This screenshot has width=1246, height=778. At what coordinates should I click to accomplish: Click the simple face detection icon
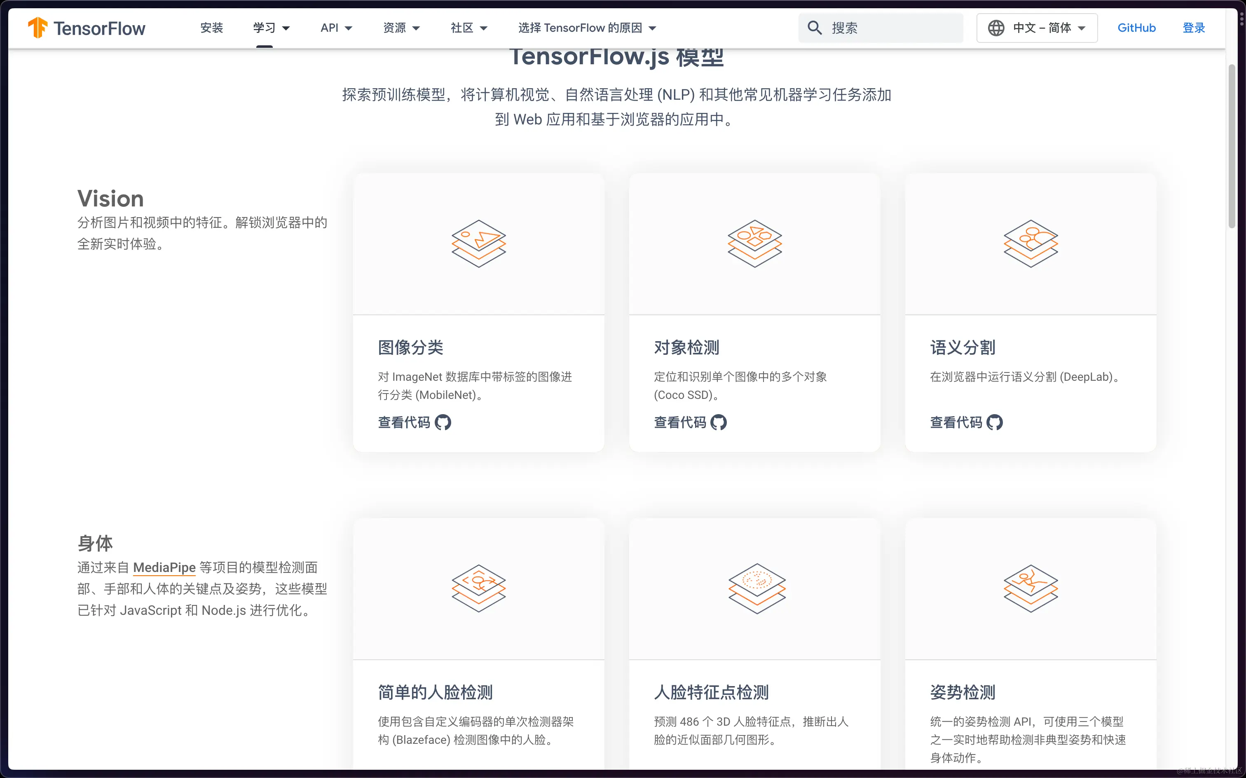tap(478, 588)
